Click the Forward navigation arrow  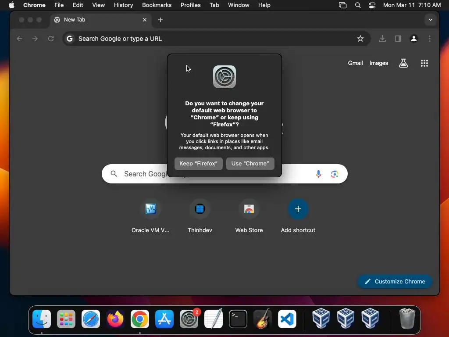coord(35,39)
